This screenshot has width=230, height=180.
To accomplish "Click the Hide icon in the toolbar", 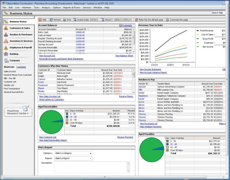I will (x=40, y=20).
